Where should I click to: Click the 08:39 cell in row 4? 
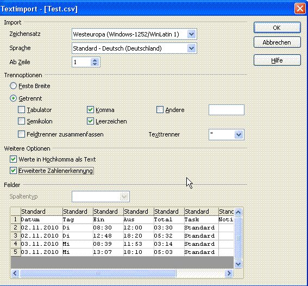click(108, 244)
